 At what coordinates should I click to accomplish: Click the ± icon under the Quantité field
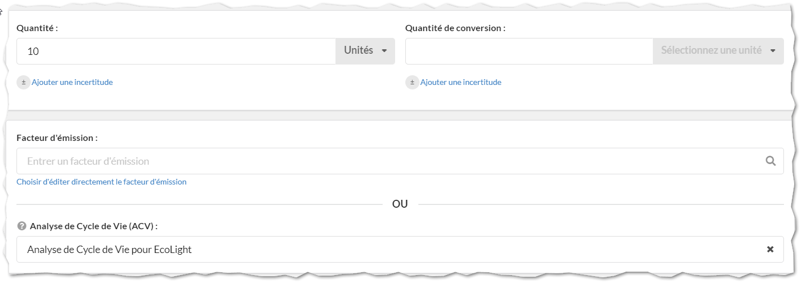click(x=23, y=82)
